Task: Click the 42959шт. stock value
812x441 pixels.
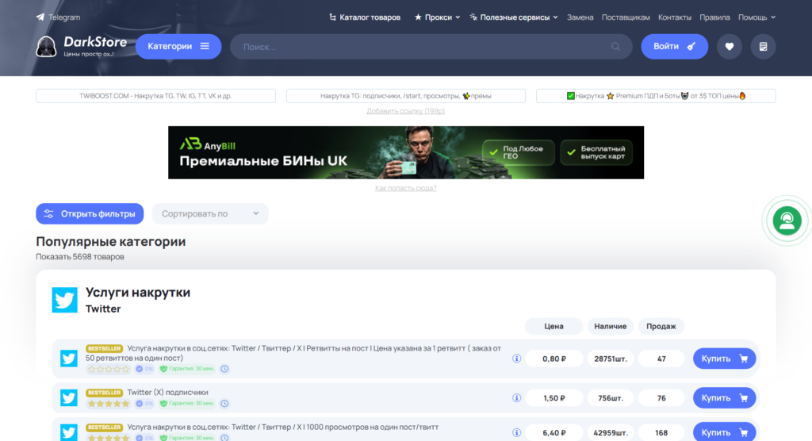Action: point(610,433)
